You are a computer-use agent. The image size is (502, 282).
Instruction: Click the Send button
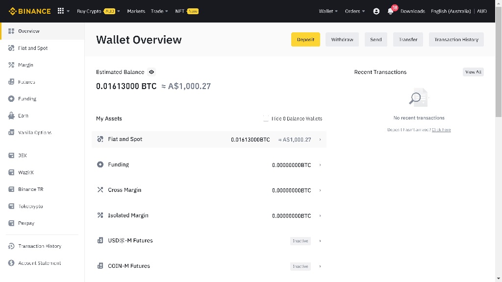click(x=376, y=39)
